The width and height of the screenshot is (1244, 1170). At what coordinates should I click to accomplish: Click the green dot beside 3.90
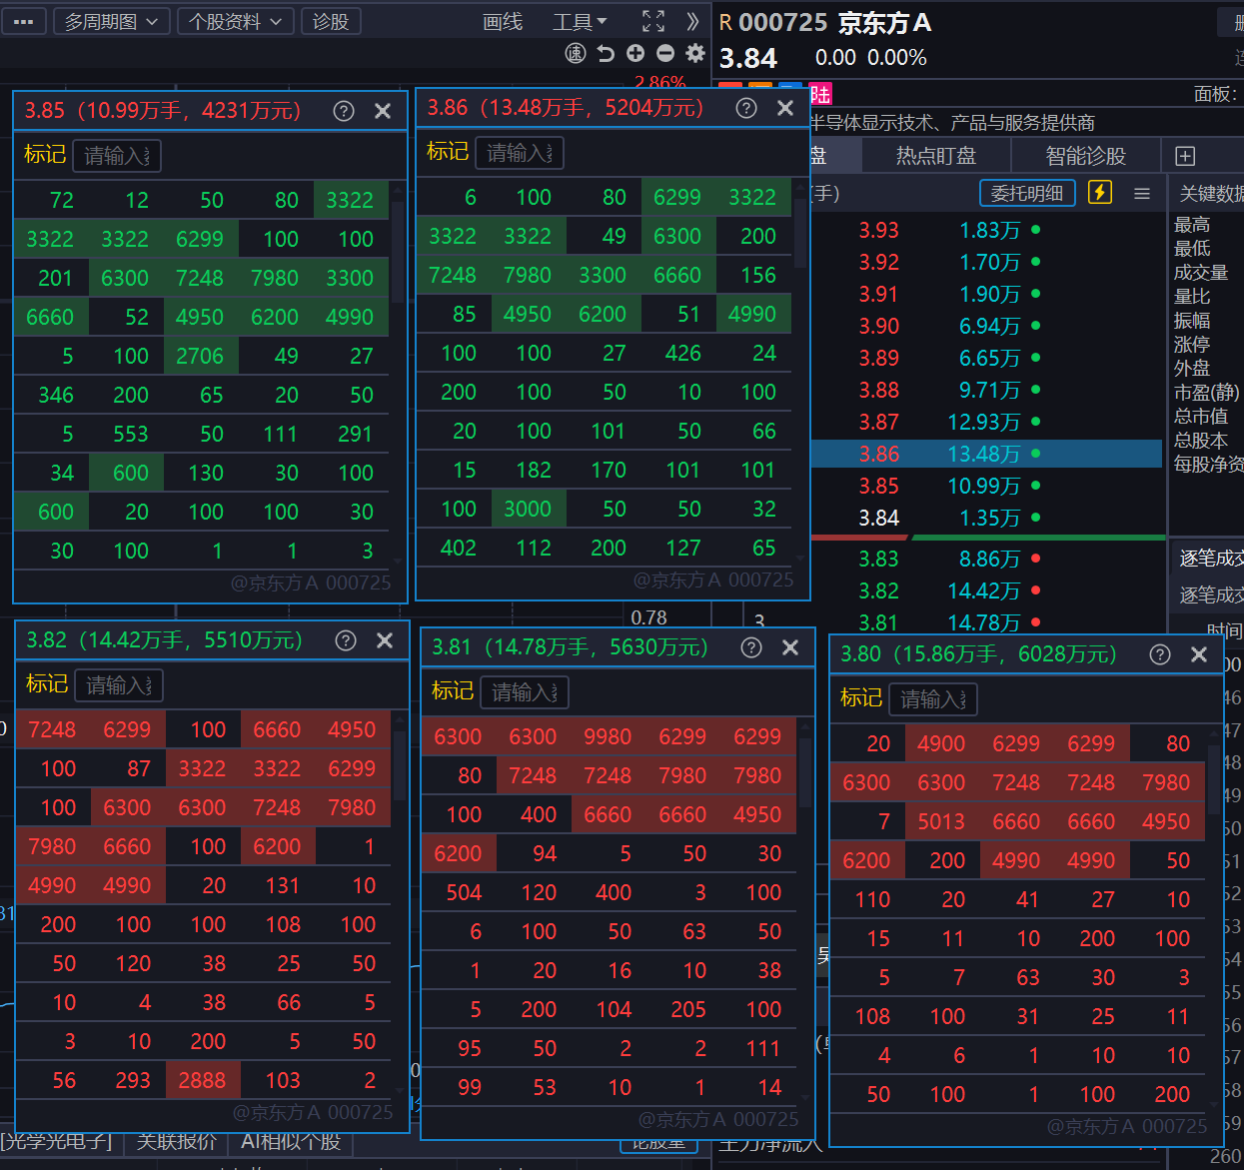[1036, 326]
